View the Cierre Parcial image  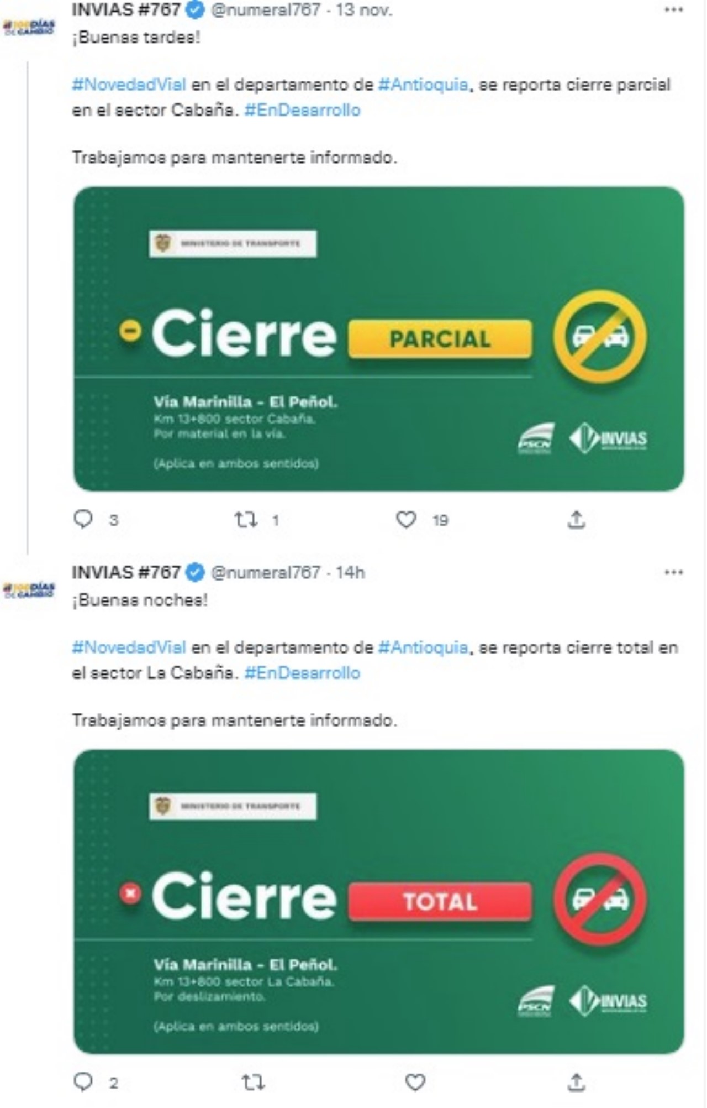tap(379, 339)
